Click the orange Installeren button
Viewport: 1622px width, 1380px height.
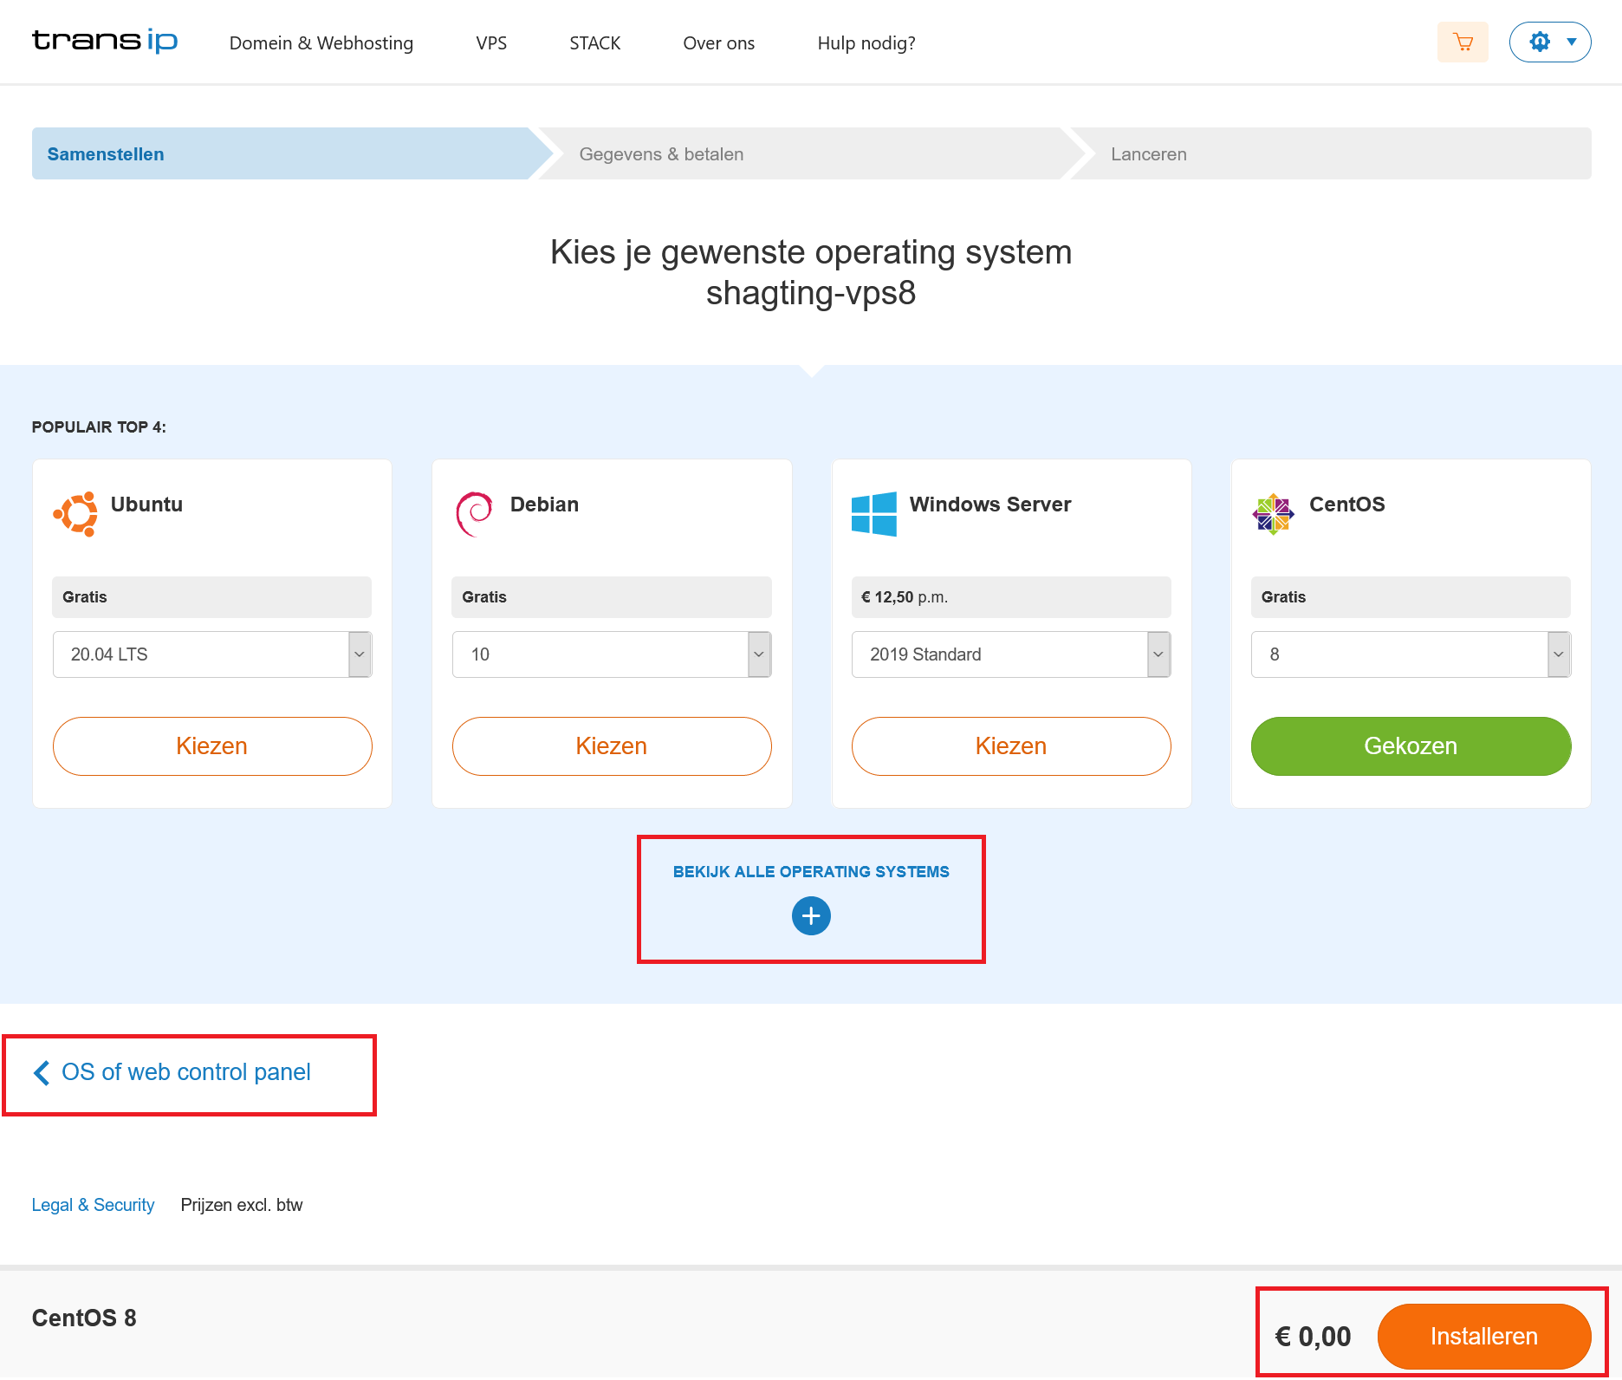point(1484,1337)
